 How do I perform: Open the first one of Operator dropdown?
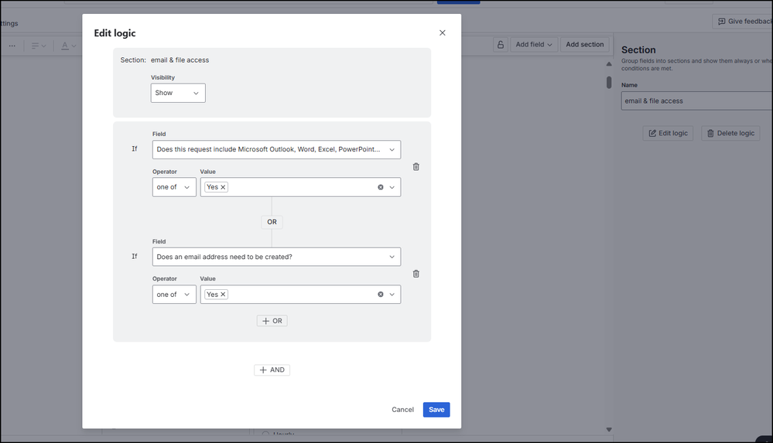[174, 187]
